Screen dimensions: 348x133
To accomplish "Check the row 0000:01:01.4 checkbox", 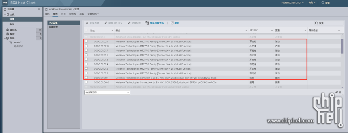I will pos(86,64).
